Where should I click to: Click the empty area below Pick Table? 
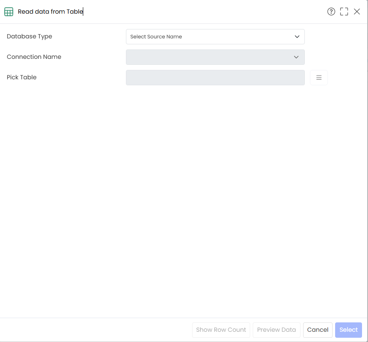point(184,202)
